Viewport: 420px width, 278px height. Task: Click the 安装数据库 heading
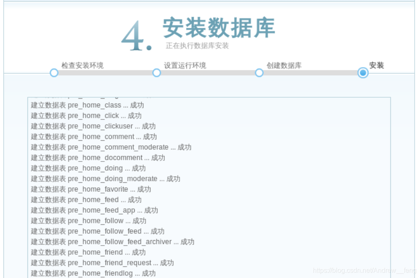pos(219,27)
